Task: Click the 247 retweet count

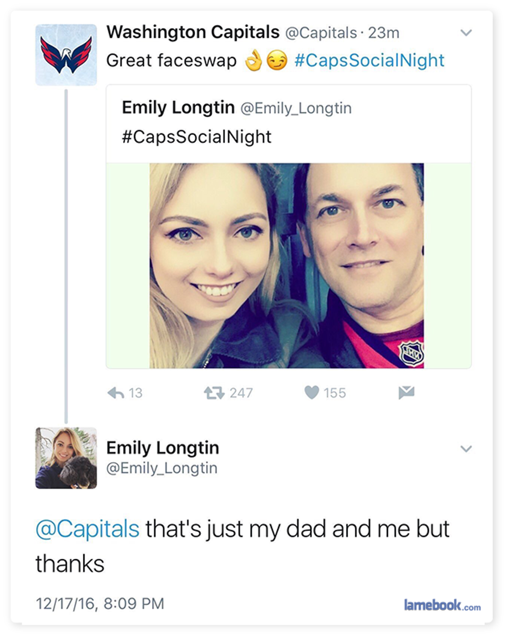Action: coord(241,393)
